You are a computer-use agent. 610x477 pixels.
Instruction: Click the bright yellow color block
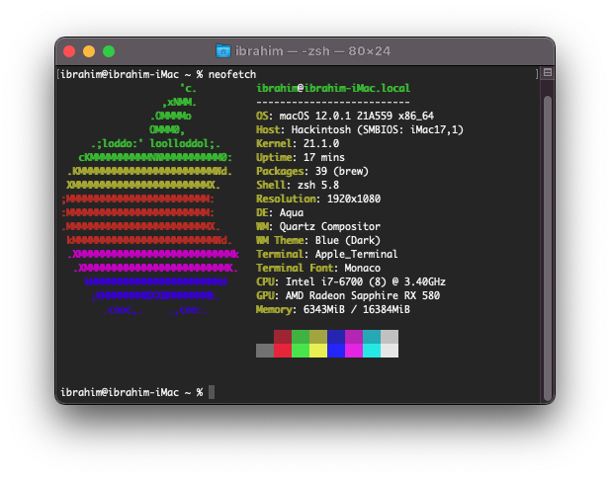pyautogui.click(x=318, y=351)
